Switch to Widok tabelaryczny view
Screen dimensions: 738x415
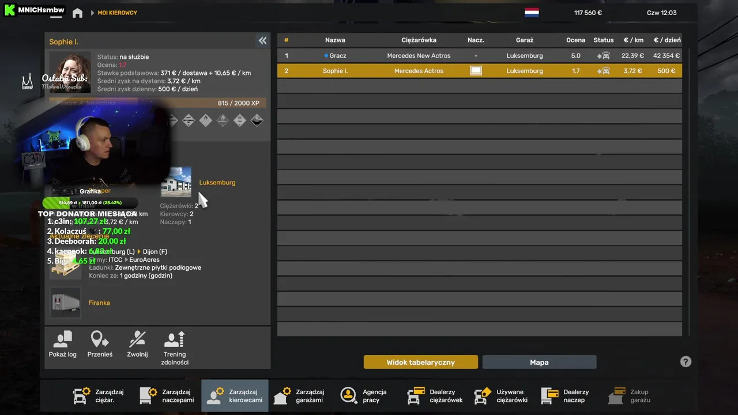pos(421,363)
